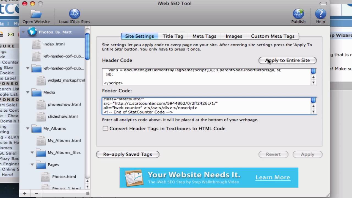The image size is (352, 198).
Task: Click inside the Footer Code text area
Action: pos(207,106)
